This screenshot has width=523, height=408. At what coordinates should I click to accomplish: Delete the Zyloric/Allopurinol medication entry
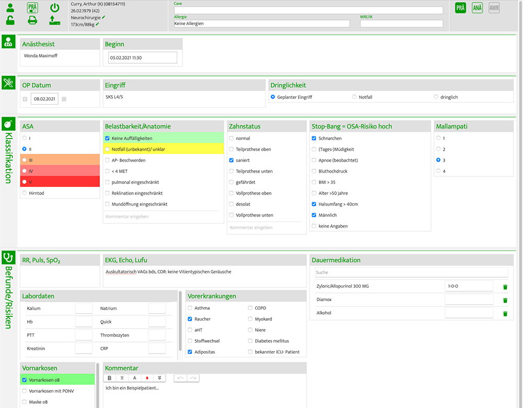[x=505, y=287]
